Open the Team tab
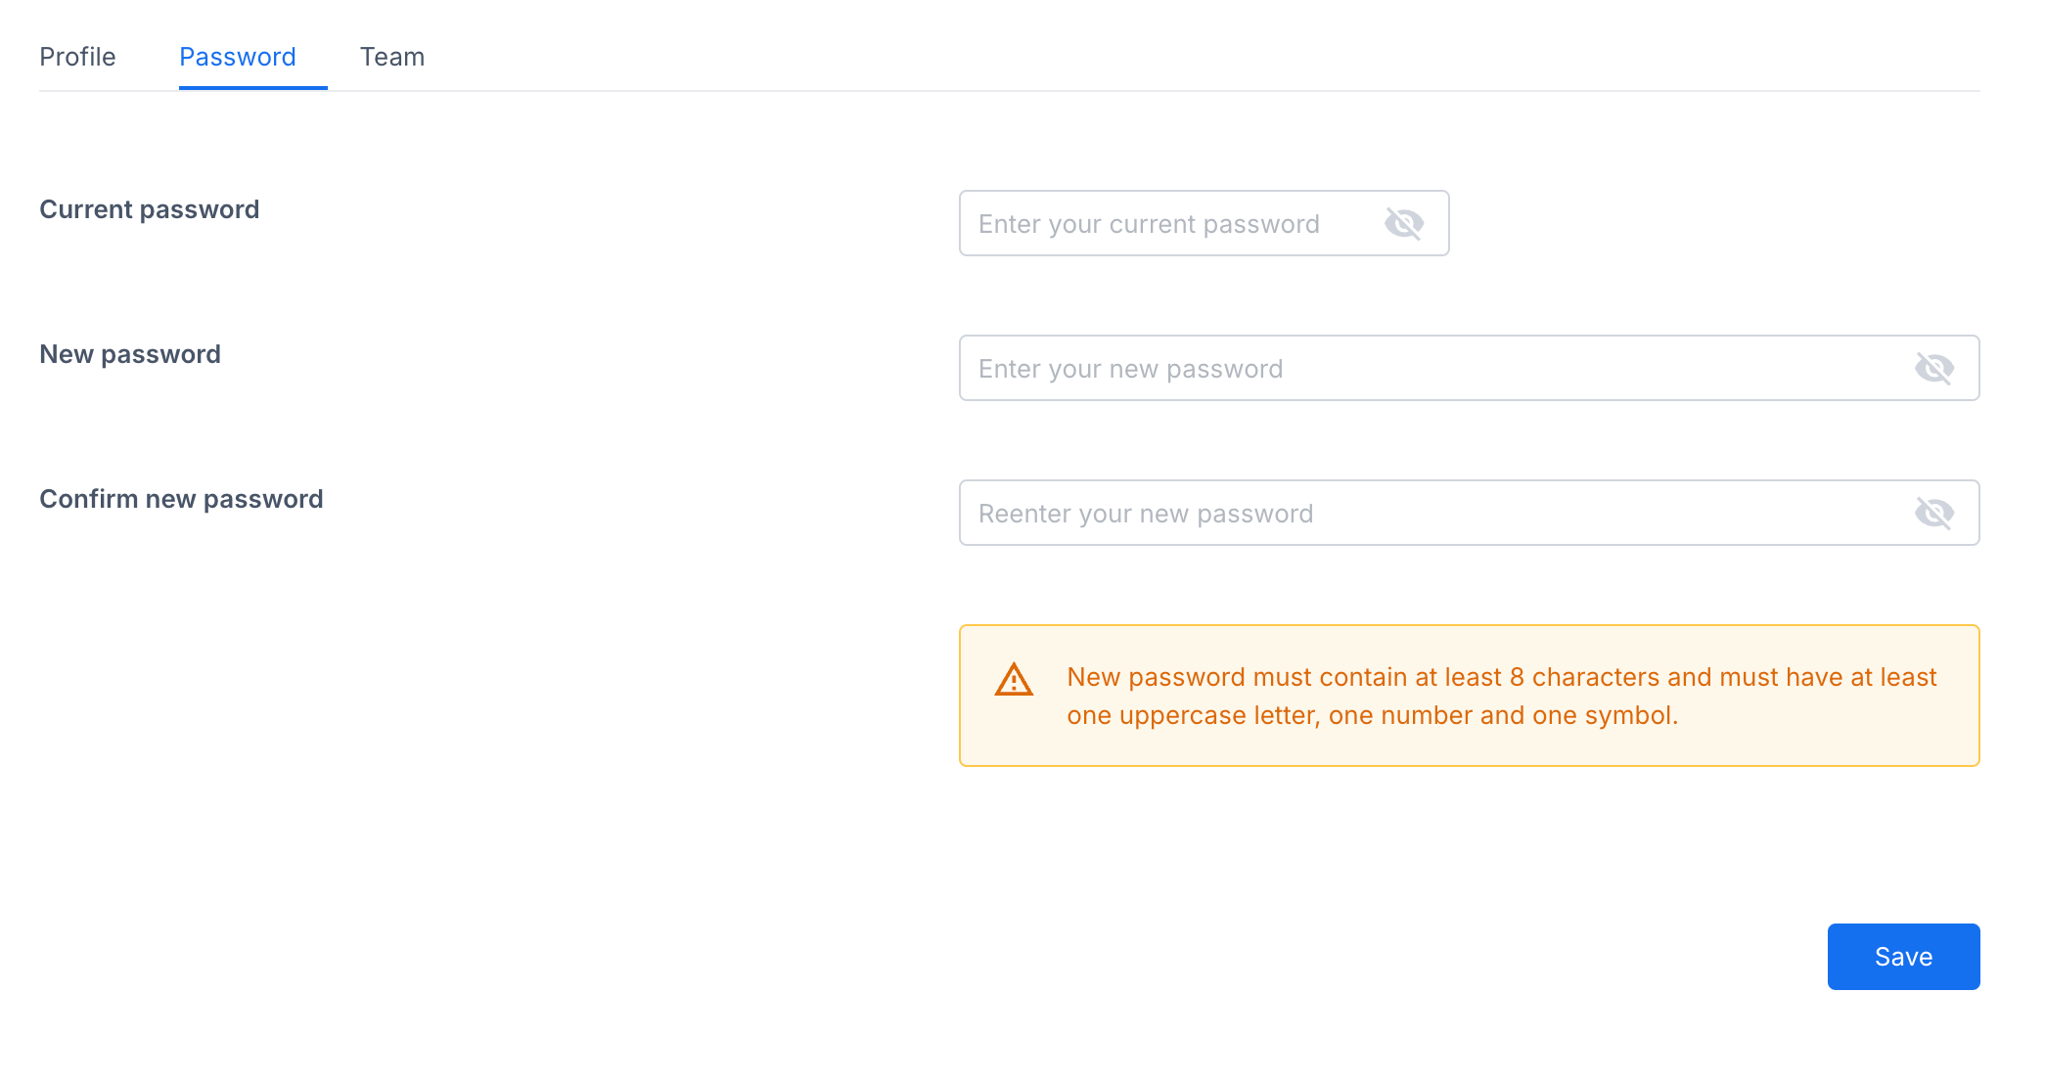The height and width of the screenshot is (1082, 2045). pos(391,57)
